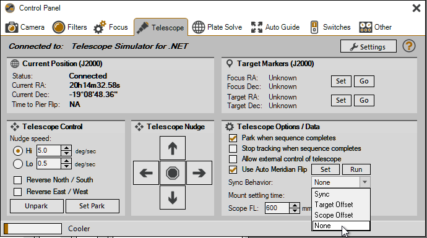Go to the Target marker position
Viewport: 427px width, 238px height.
tap(364, 100)
